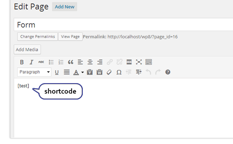Toggle bold formatting
This screenshot has height=144, width=233.
(22, 62)
